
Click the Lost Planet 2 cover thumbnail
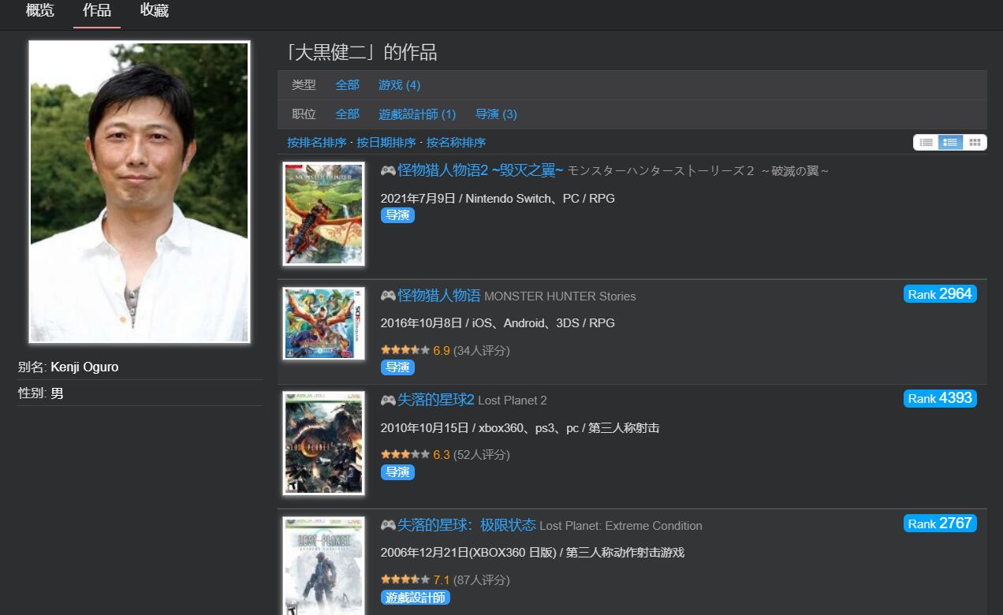323,443
